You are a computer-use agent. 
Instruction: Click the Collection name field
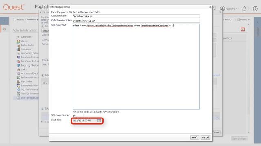[136, 16]
